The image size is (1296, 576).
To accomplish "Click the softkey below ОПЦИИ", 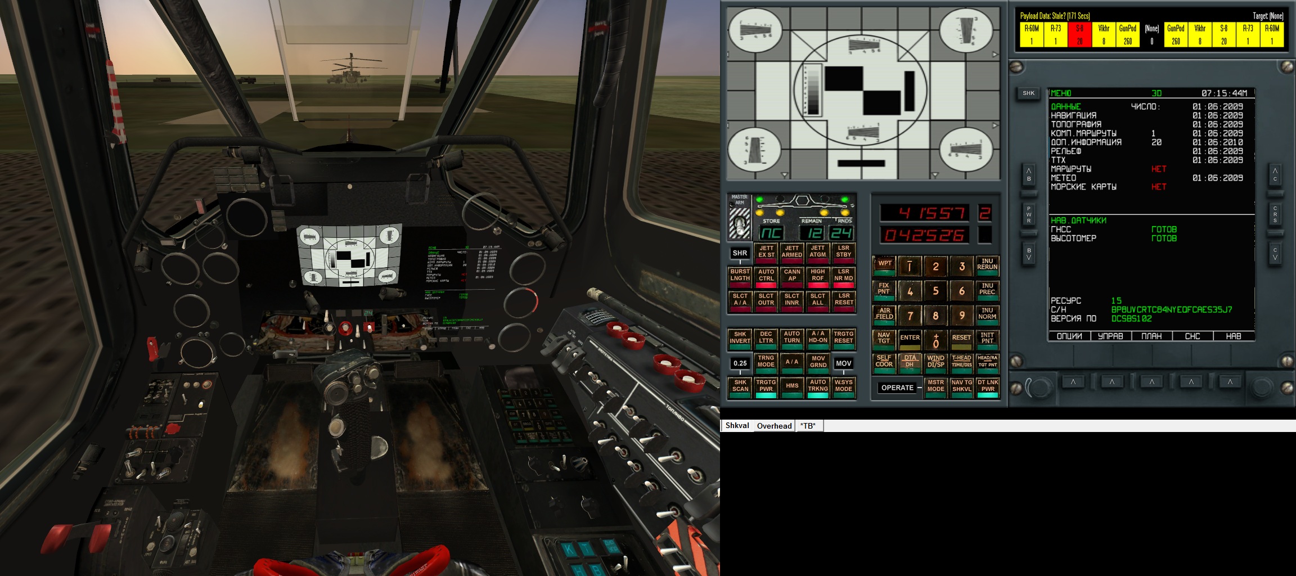I will (x=1073, y=382).
